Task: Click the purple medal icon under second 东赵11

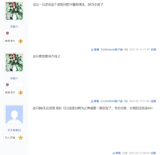Action: point(7,85)
